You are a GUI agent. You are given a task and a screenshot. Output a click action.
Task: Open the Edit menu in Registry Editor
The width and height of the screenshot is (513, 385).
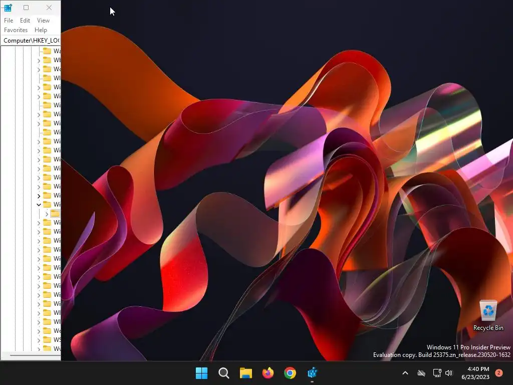(25, 20)
